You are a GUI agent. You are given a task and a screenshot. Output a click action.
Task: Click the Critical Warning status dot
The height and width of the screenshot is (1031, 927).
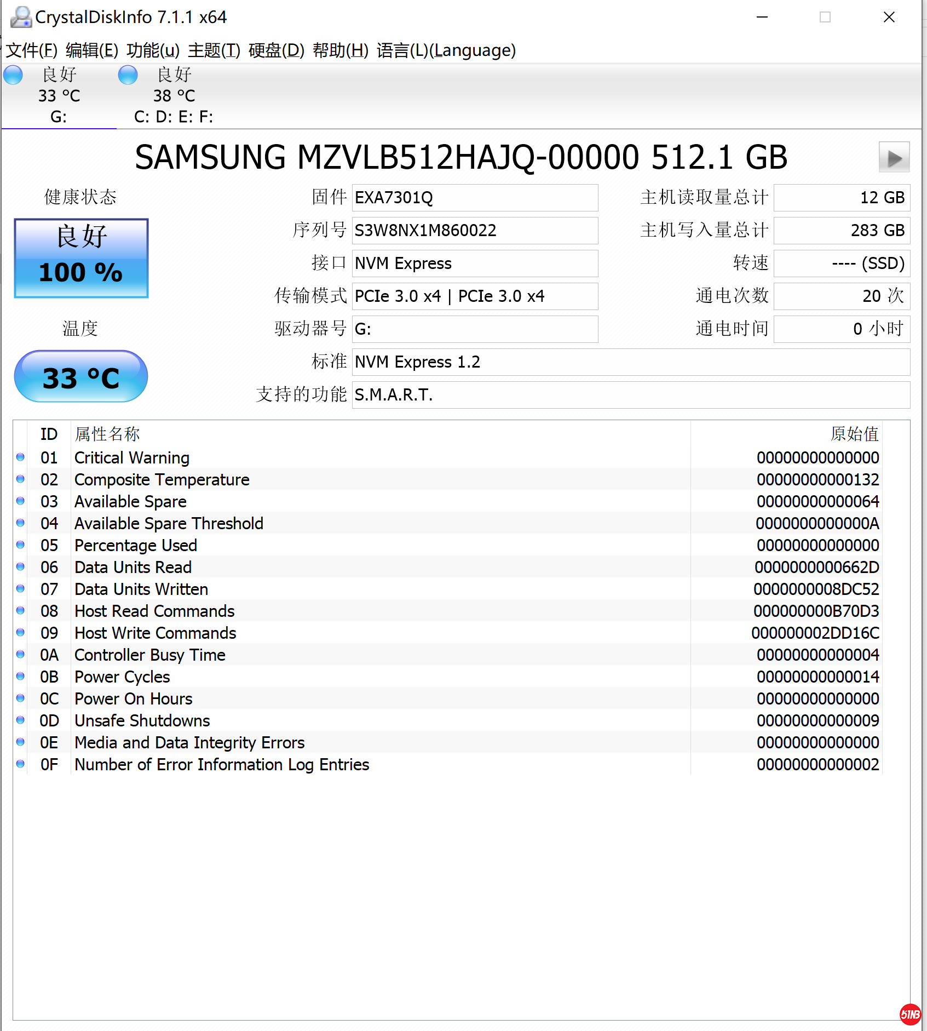click(x=20, y=457)
